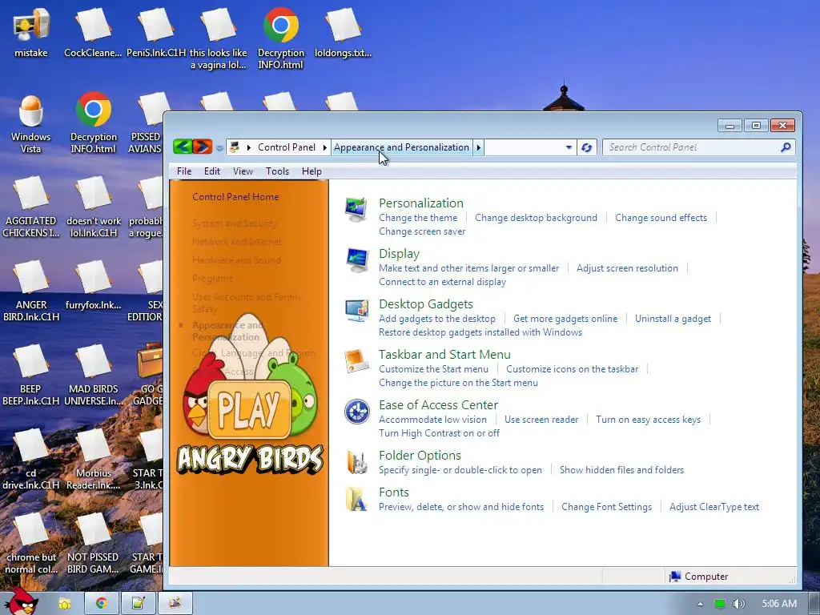This screenshot has width=820, height=615.
Task: Open the folder icon on the taskbar
Action: (64, 604)
